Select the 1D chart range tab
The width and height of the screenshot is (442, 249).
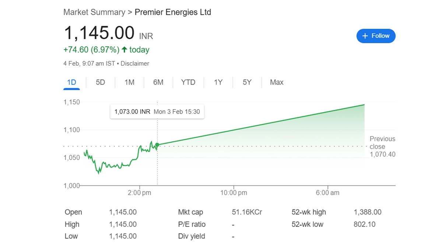pos(71,82)
